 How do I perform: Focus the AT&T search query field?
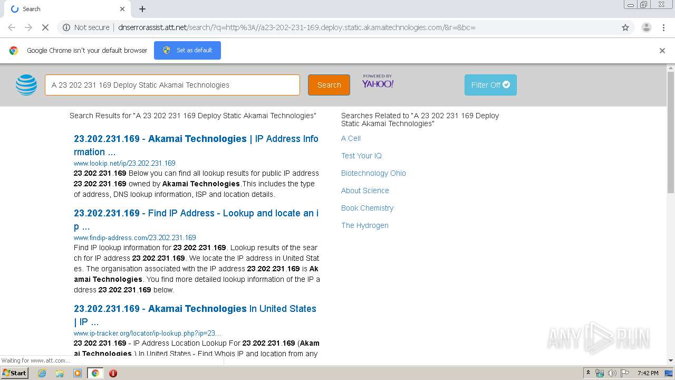pyautogui.click(x=172, y=85)
